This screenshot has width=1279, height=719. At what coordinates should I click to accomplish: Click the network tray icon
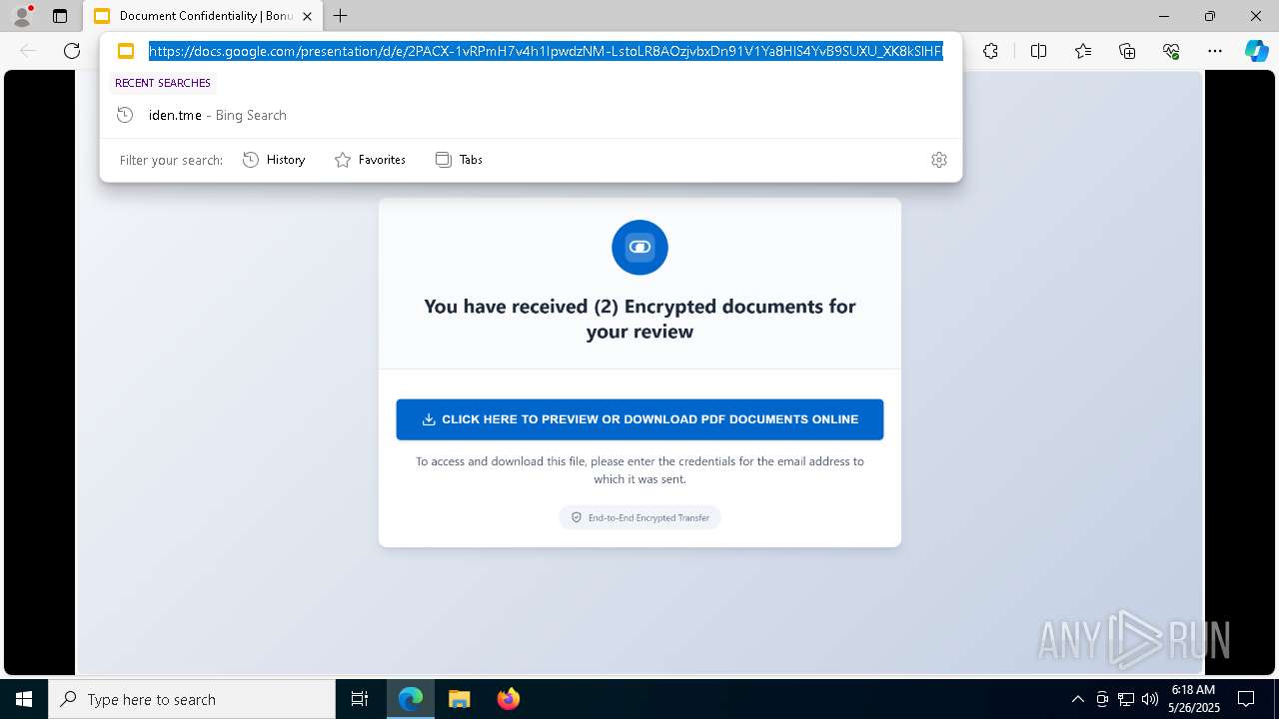pyautogui.click(x=1126, y=699)
